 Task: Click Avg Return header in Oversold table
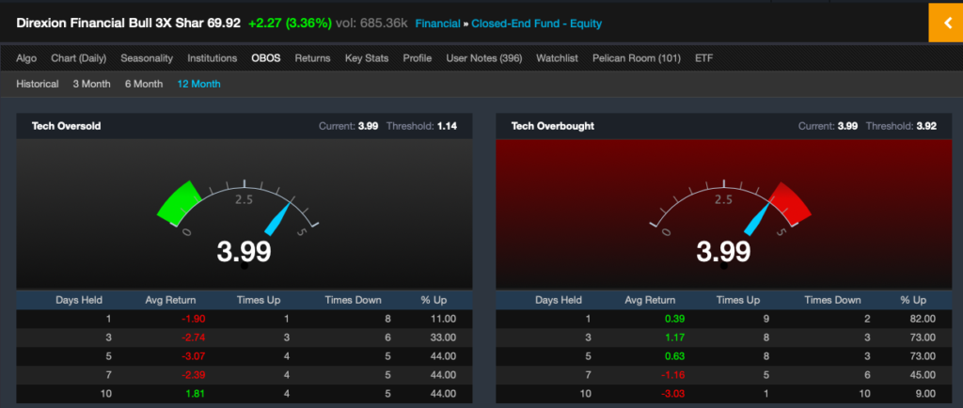pyautogui.click(x=171, y=300)
